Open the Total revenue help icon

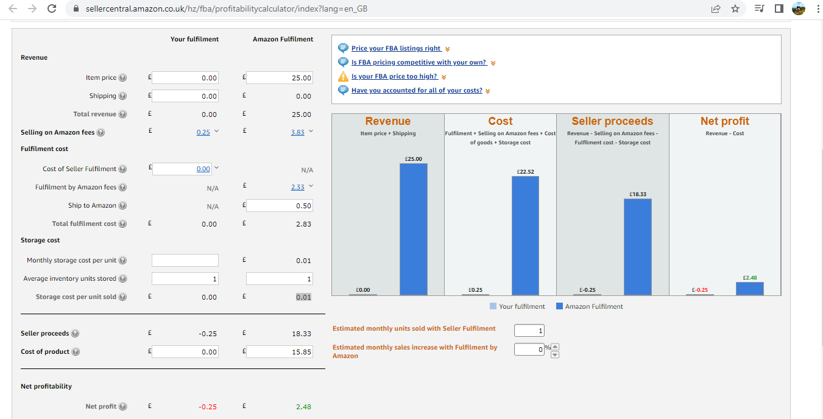[x=122, y=114]
